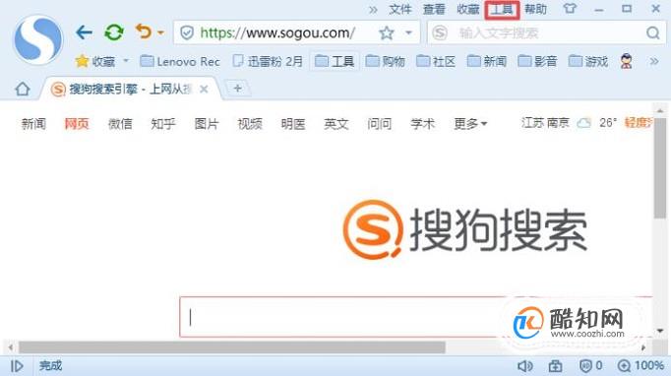Open the 影音 bookmark folder

tap(537, 62)
